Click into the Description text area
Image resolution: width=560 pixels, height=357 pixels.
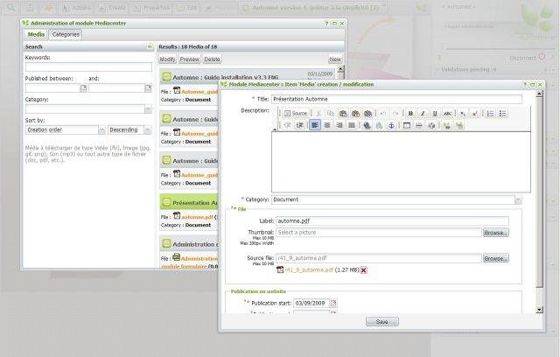click(401, 162)
